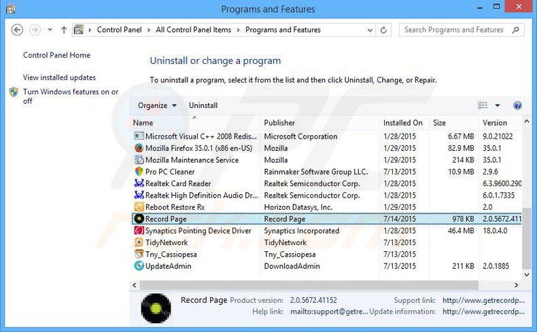Select Synaptics Pointing Device Driver icon
Image resolution: width=537 pixels, height=332 pixels.
pyautogui.click(x=139, y=230)
